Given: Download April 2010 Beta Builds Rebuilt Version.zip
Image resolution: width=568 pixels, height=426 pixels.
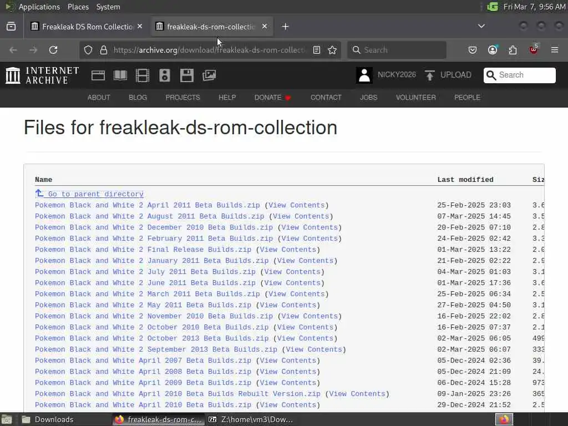Looking at the screenshot, I should (177, 394).
